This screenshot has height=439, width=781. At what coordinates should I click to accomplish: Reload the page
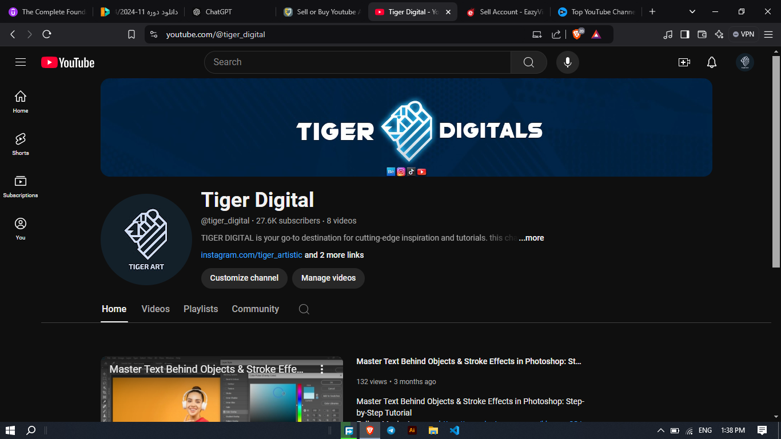47,34
